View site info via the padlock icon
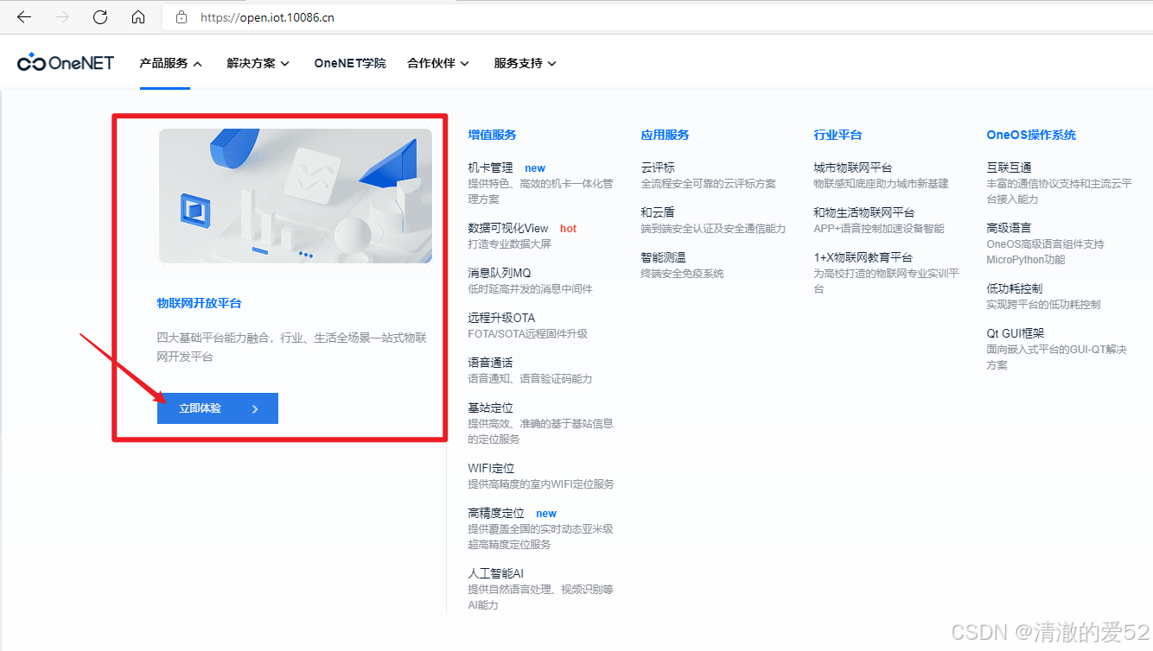The height and width of the screenshot is (651, 1153). pyautogui.click(x=181, y=16)
